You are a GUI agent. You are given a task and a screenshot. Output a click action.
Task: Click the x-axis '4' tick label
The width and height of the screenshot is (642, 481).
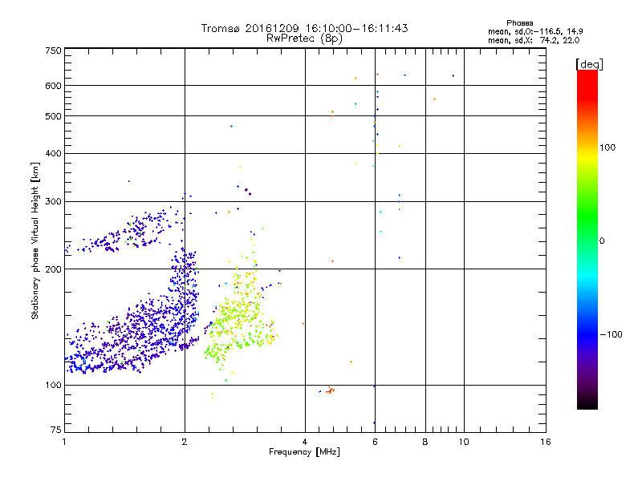click(305, 442)
